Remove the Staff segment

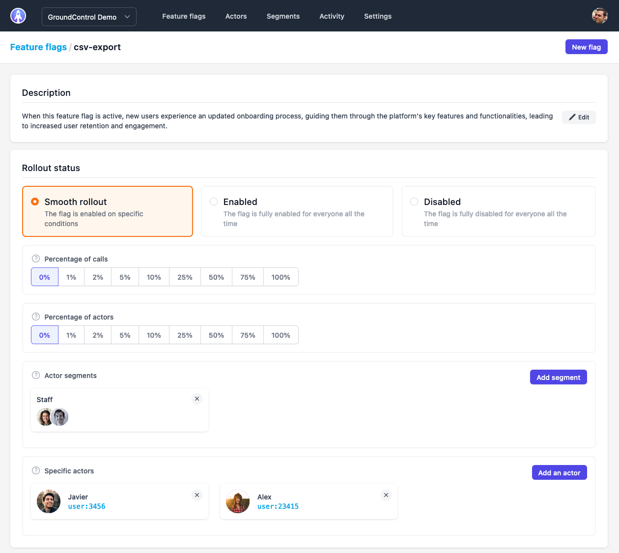[x=197, y=399]
